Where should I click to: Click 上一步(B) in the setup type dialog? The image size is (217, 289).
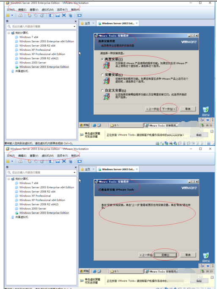pyautogui.click(x=153, y=109)
